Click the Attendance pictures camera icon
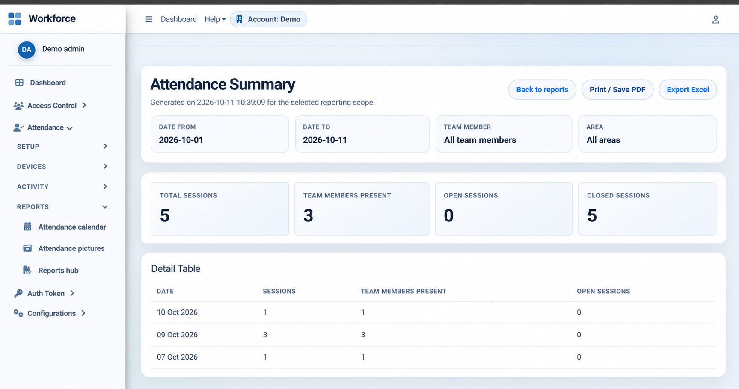Image resolution: width=739 pixels, height=389 pixels. 27,248
